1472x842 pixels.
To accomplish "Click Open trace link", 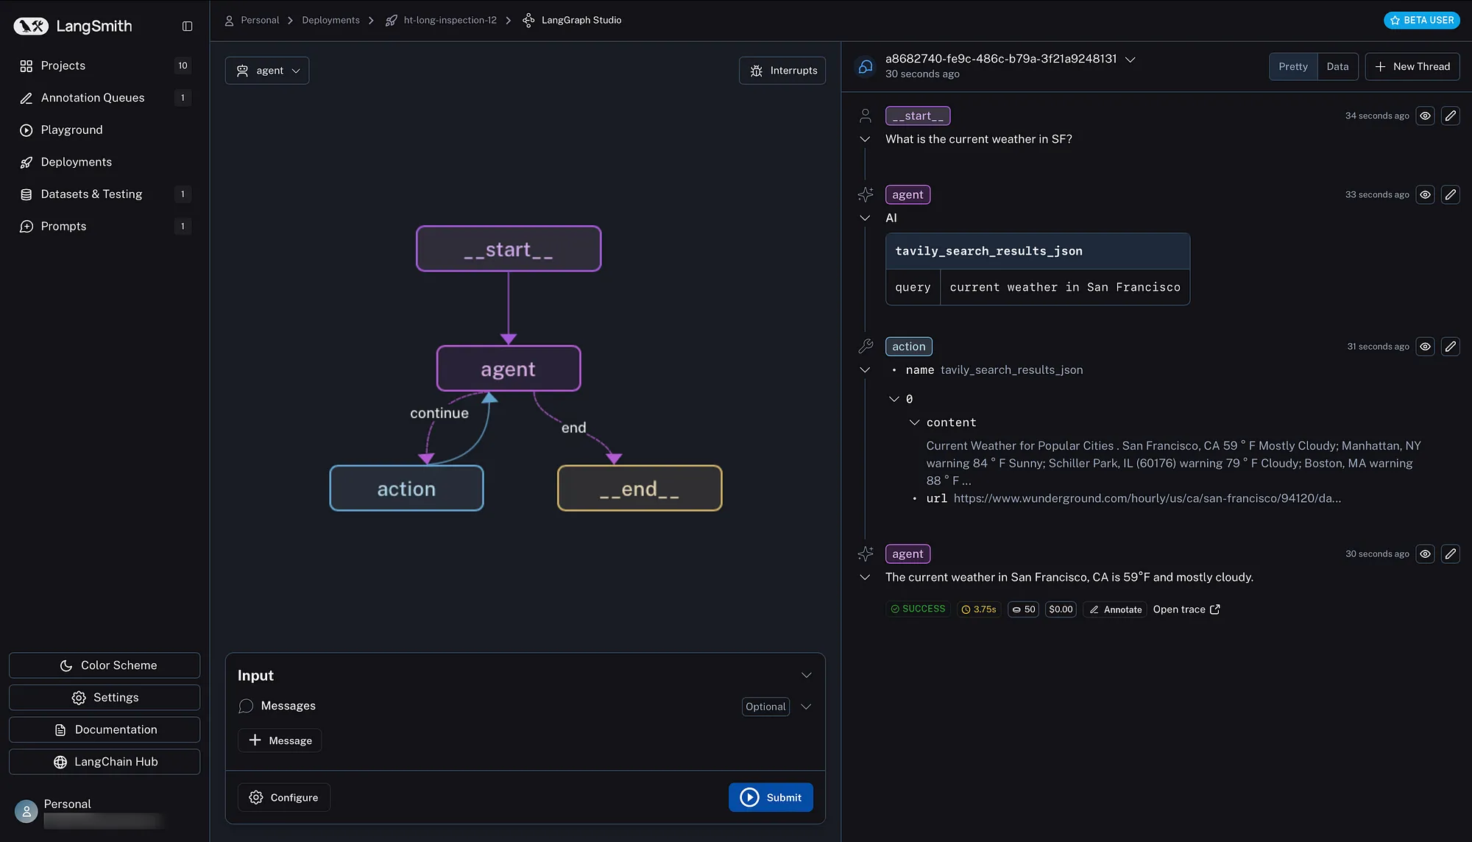I will 1186,609.
